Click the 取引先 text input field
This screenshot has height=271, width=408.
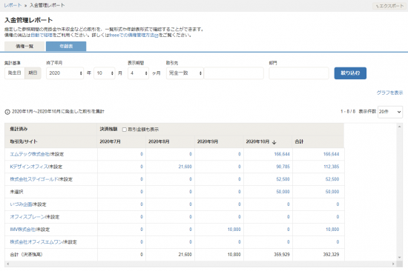click(234, 73)
